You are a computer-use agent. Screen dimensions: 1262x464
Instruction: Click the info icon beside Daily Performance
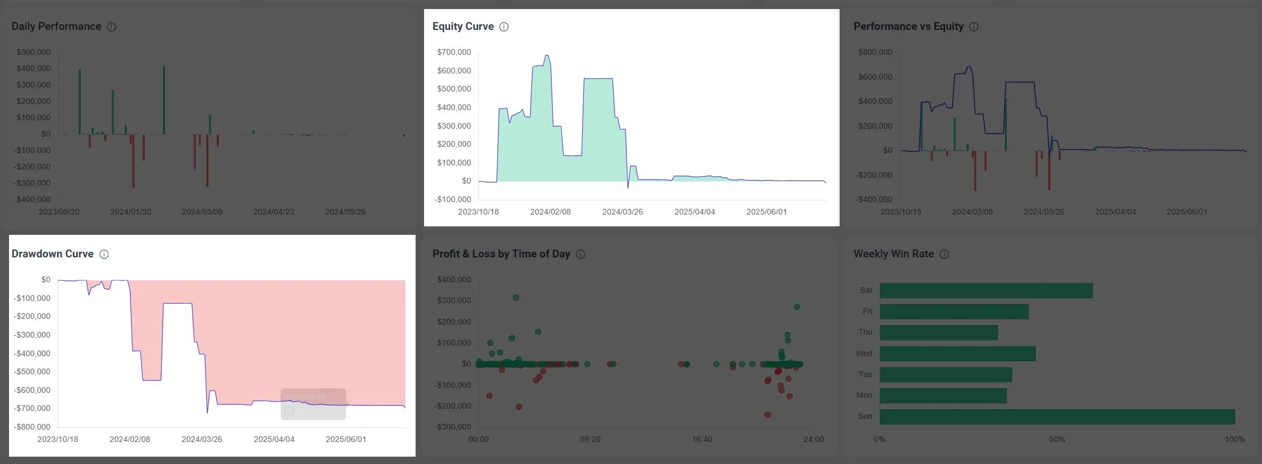click(112, 27)
